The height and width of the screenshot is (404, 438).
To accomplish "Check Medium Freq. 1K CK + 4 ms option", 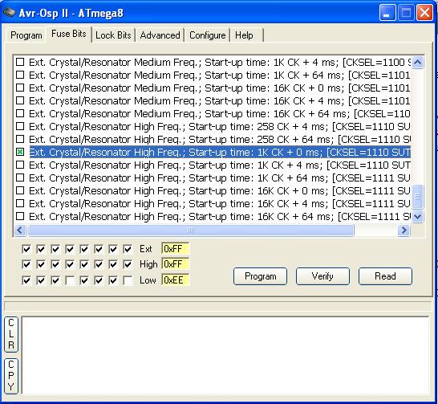I will (20, 62).
